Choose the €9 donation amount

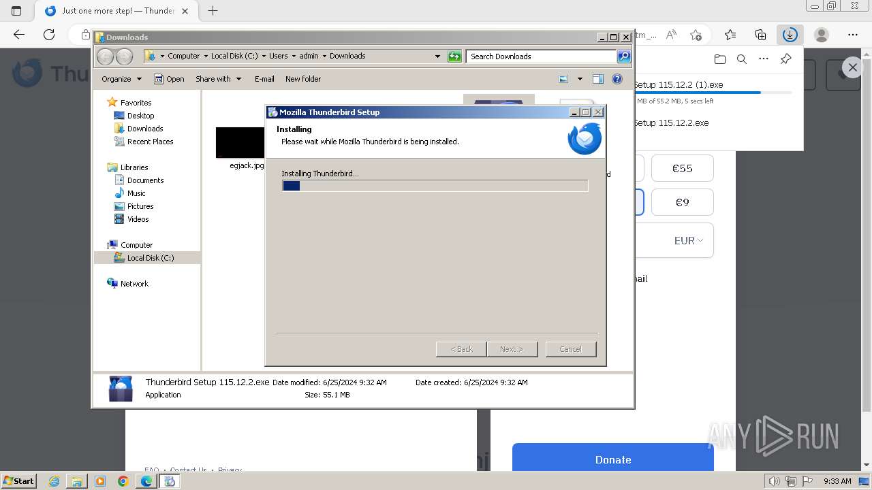[682, 202]
